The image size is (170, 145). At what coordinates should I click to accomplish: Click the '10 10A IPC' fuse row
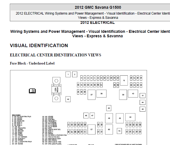[x=16, y=126]
